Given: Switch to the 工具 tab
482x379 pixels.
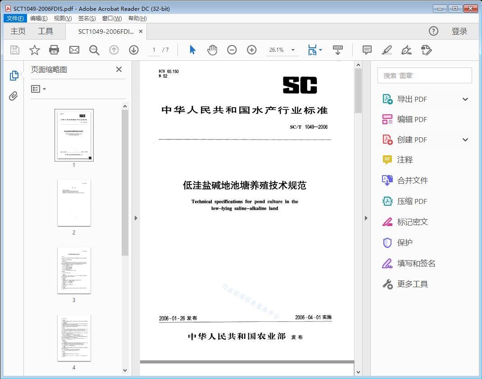Looking at the screenshot, I should click(x=45, y=31).
